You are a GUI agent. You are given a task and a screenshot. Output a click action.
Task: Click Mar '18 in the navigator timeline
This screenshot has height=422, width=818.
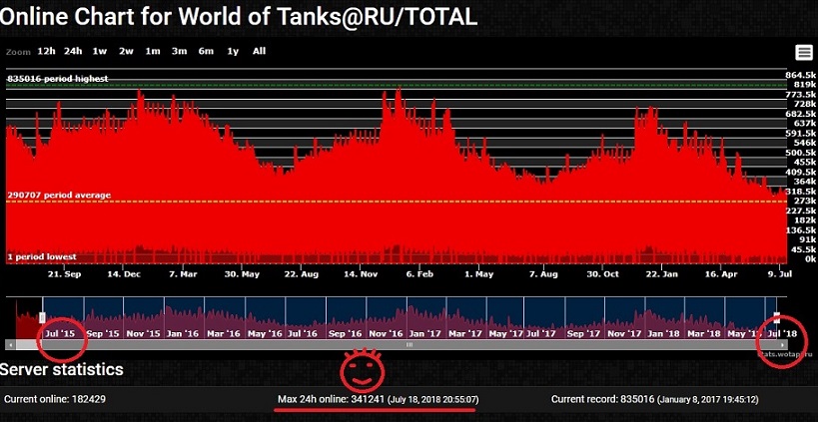tap(704, 333)
